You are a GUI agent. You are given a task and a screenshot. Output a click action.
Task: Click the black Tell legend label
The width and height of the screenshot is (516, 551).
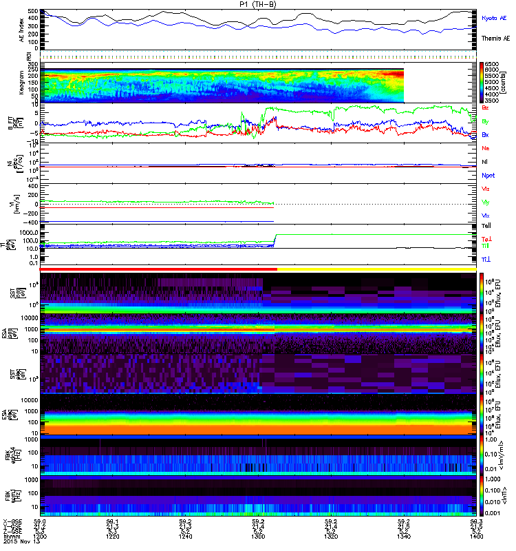(x=486, y=226)
